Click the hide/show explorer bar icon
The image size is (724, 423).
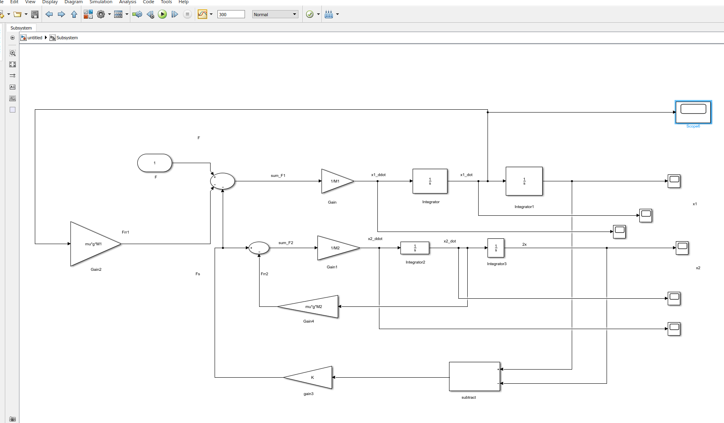click(13, 38)
